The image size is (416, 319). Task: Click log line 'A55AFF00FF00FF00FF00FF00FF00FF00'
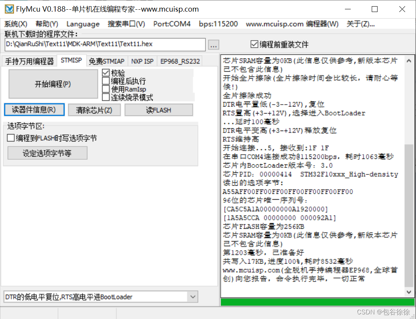pos(288,191)
